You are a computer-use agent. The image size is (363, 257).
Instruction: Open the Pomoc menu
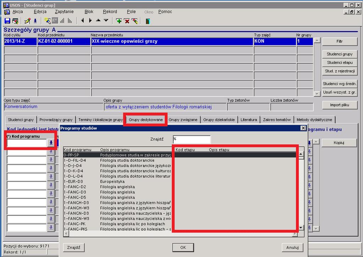point(165,12)
